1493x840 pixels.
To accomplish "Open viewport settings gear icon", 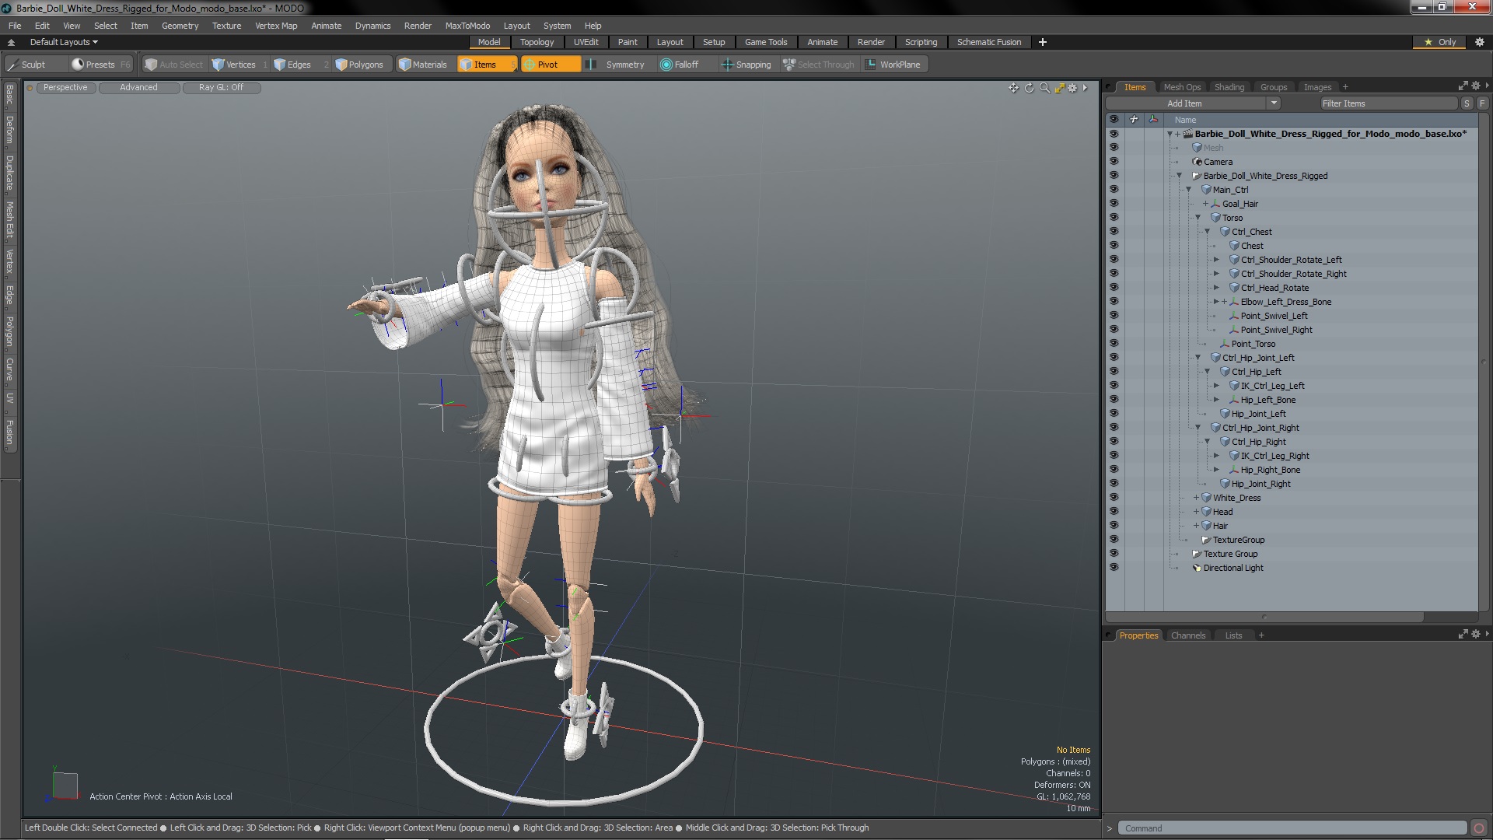I will click(x=1073, y=88).
